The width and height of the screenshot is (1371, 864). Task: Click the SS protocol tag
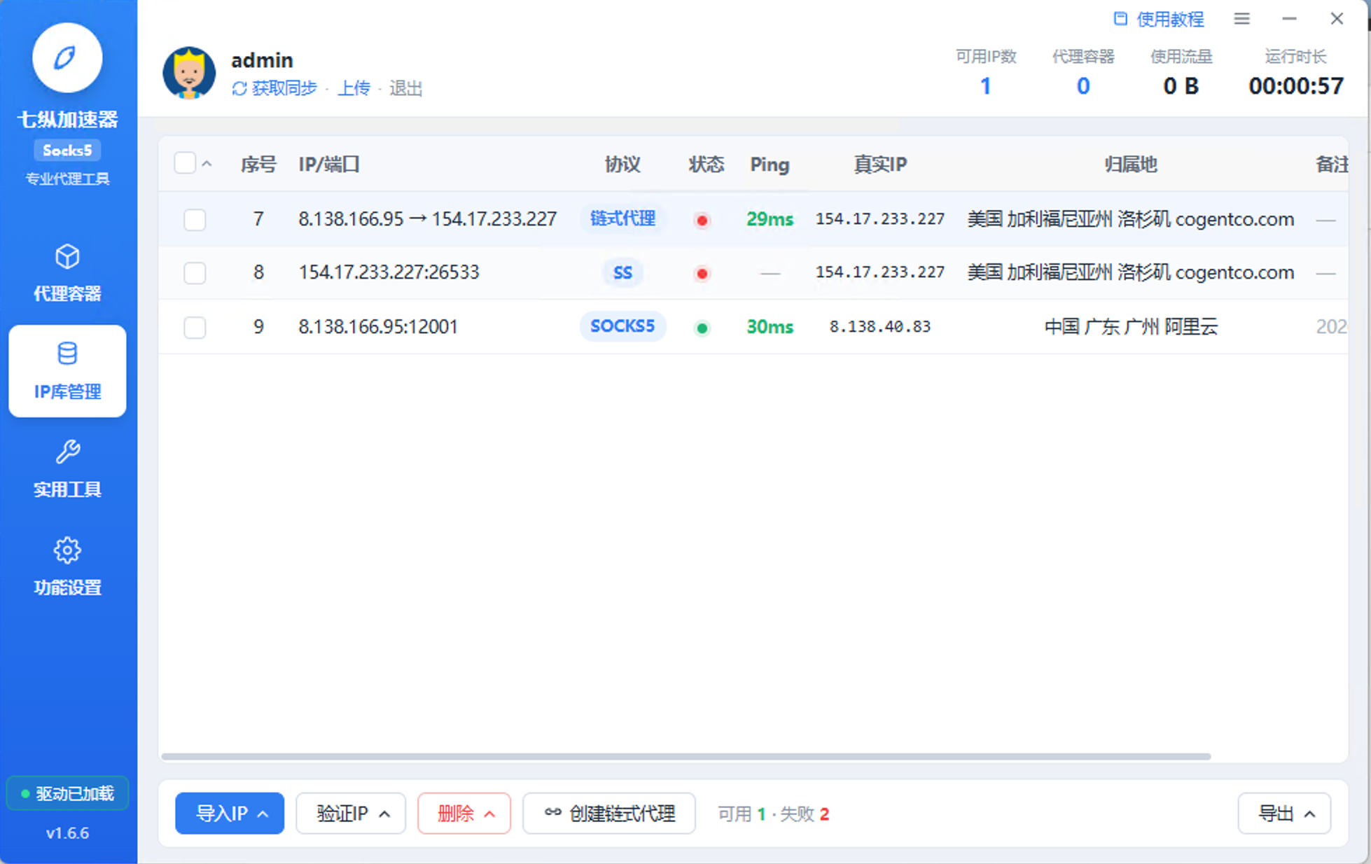pos(622,272)
